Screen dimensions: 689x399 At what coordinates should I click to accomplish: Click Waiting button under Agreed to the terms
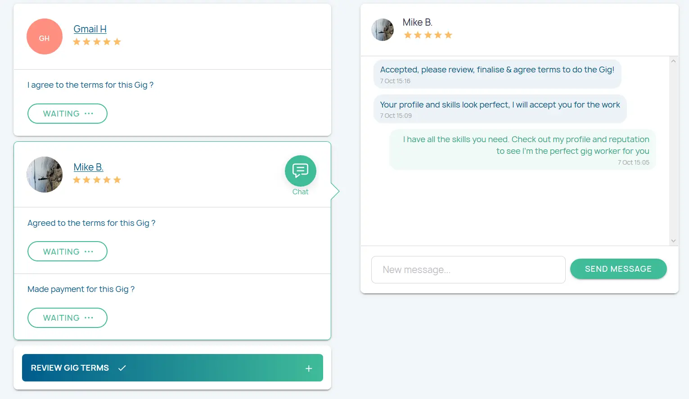[x=68, y=251]
